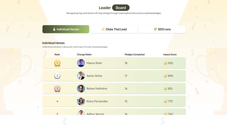
Task: Click the coin icon beside score 775
Action: tap(165, 101)
